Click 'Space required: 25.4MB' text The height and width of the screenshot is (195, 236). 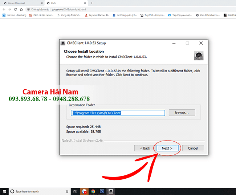pos(84,127)
